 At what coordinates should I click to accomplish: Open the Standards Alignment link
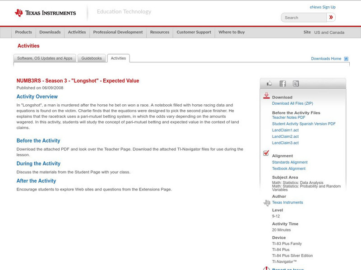click(290, 162)
